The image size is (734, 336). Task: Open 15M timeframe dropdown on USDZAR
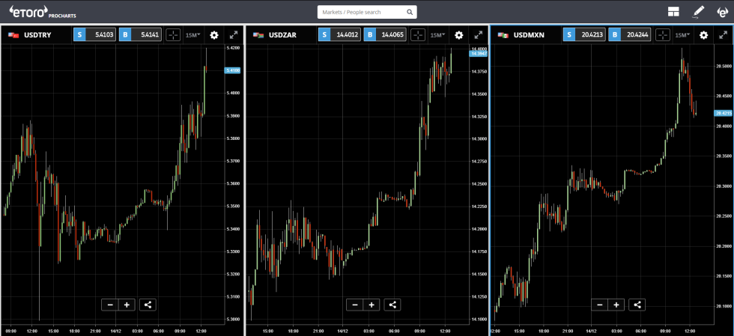coord(438,34)
